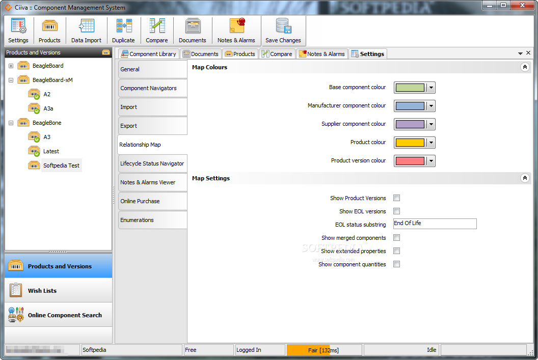This screenshot has height=360, width=538.
Task: Select the BeagleBoard product icon
Action: coord(23,66)
